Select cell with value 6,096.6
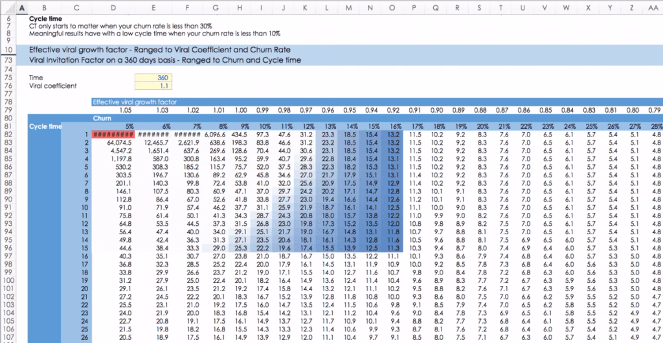Viewport: 663px width, 343px height. [216, 135]
